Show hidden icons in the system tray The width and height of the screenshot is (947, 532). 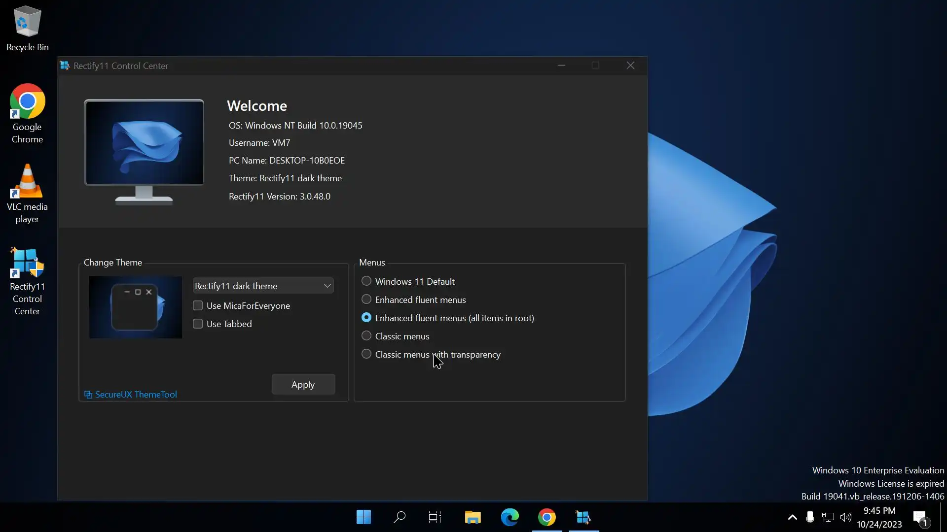pyautogui.click(x=792, y=517)
